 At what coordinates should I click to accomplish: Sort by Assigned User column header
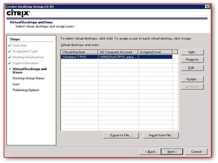click(155, 52)
